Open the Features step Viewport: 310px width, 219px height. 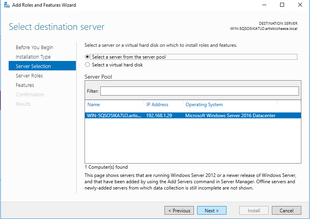point(25,85)
